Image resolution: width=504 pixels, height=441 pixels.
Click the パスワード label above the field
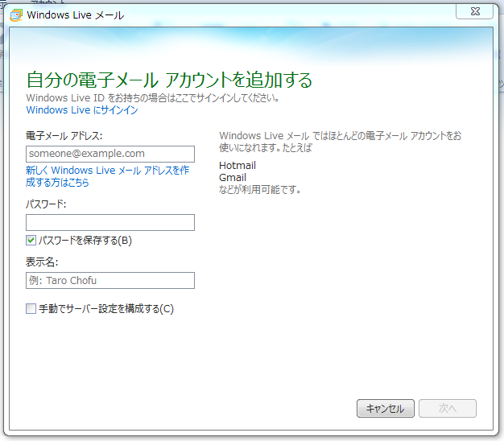coord(46,204)
